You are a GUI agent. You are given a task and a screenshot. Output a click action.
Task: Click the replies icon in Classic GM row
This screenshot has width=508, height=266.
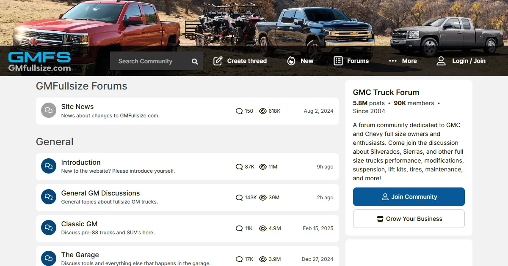coord(239,228)
